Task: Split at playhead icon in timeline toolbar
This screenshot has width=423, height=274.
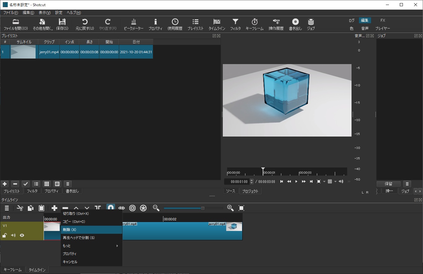Action: (x=98, y=208)
